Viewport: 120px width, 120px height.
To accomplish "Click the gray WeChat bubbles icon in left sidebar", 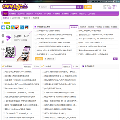I will click(3, 49).
